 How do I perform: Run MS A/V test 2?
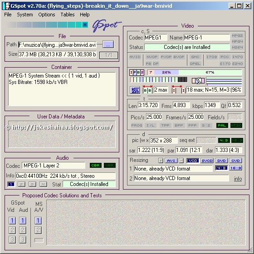(38, 230)
